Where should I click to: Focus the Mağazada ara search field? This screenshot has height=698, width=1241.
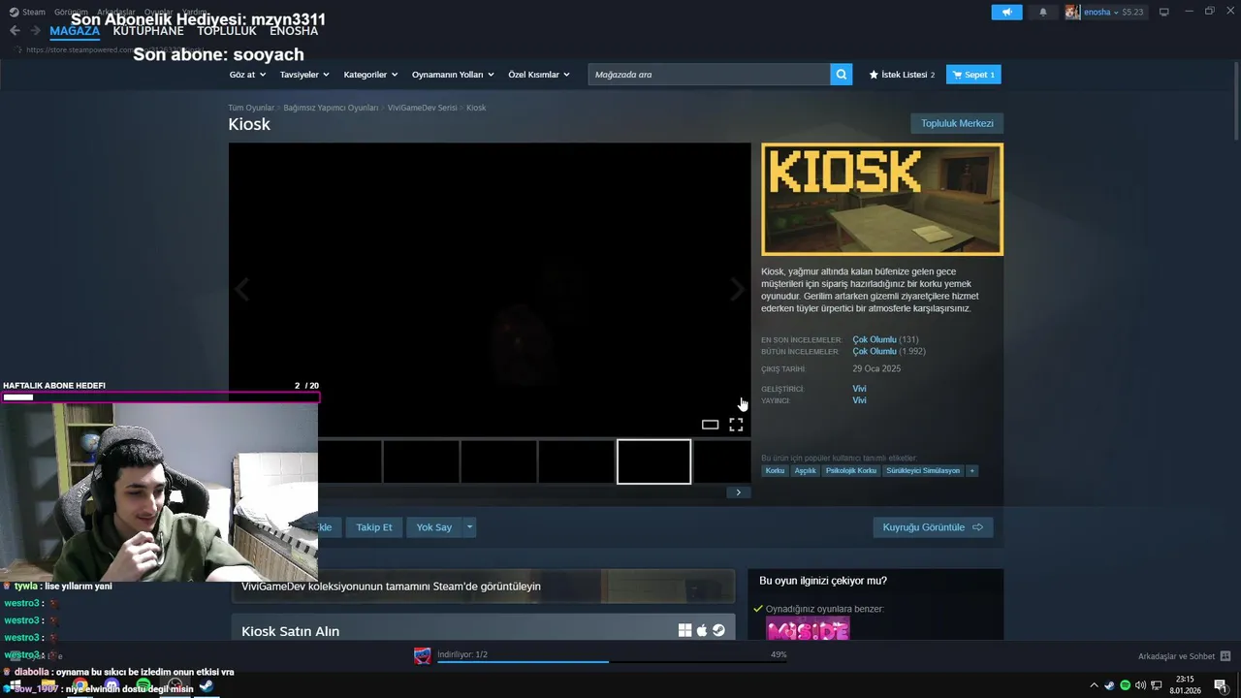tap(709, 75)
